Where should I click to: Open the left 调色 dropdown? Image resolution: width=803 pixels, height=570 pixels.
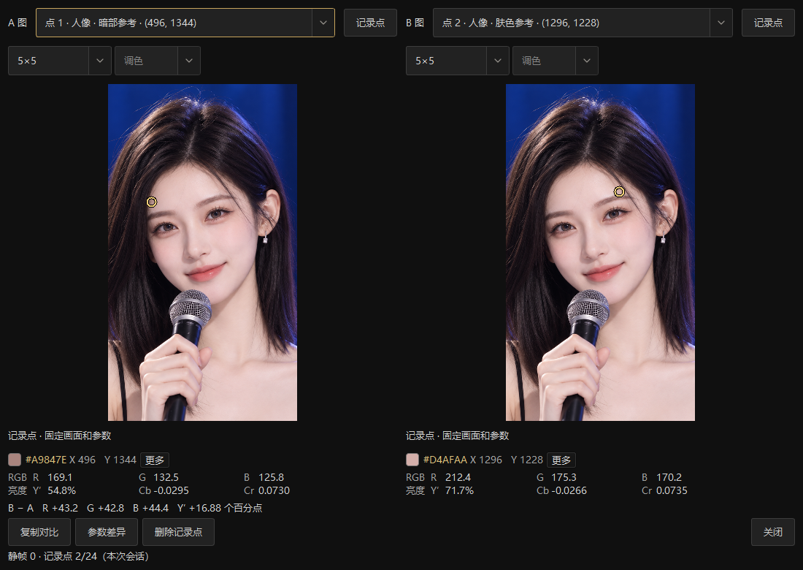(x=157, y=61)
